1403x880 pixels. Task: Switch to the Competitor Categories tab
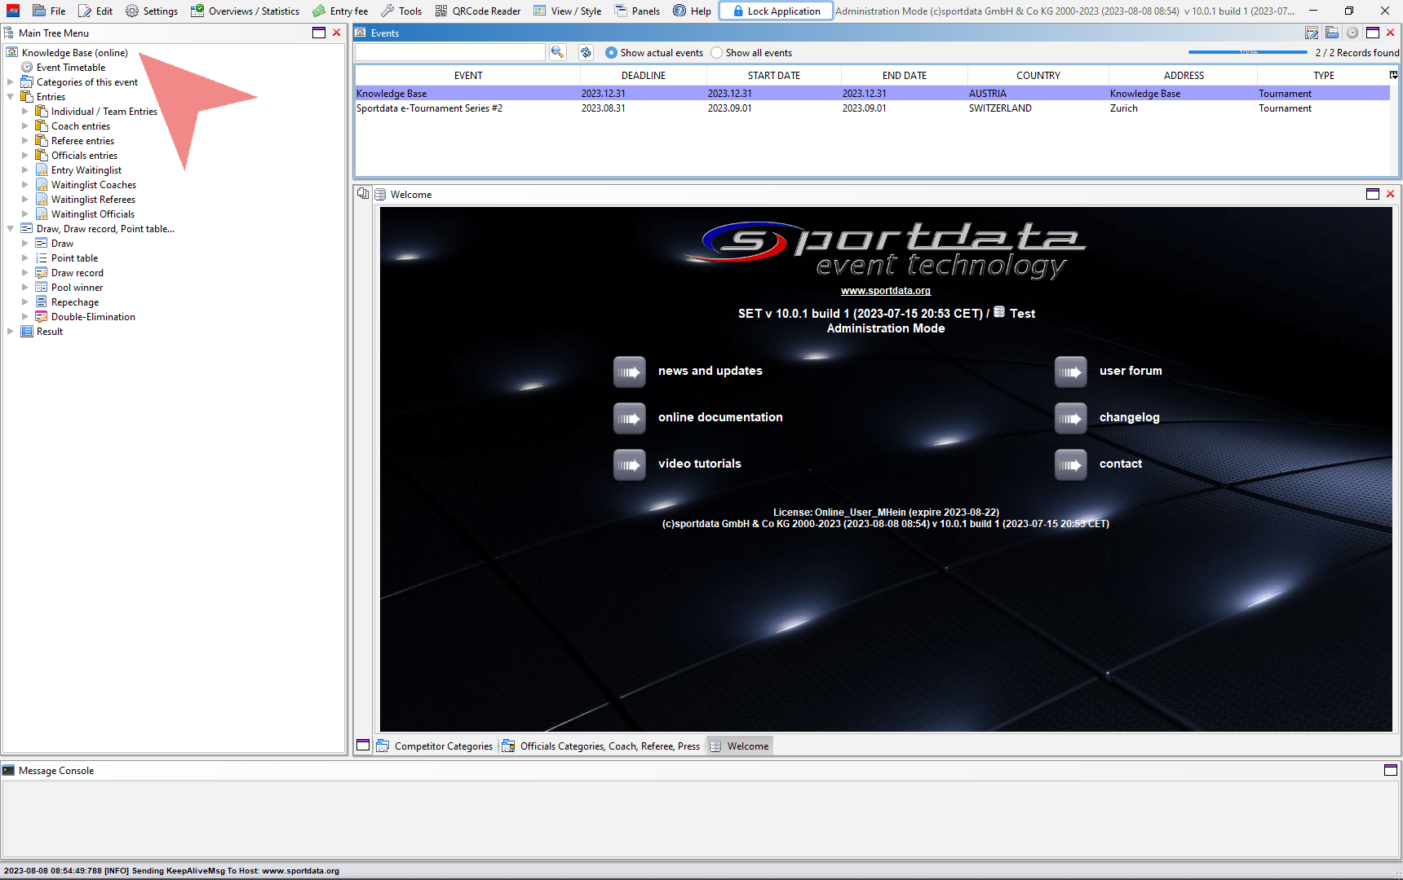pos(435,746)
